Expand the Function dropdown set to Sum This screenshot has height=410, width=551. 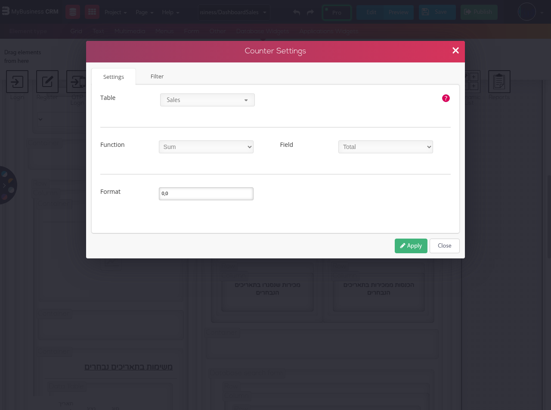click(x=206, y=147)
